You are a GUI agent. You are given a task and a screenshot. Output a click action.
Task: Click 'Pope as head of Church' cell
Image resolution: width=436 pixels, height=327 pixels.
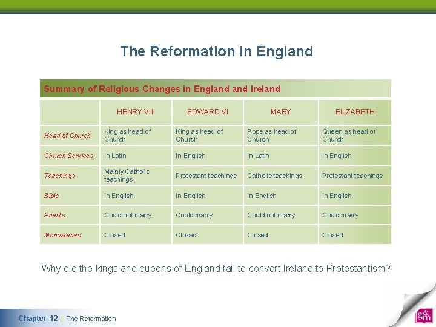pyautogui.click(x=280, y=136)
